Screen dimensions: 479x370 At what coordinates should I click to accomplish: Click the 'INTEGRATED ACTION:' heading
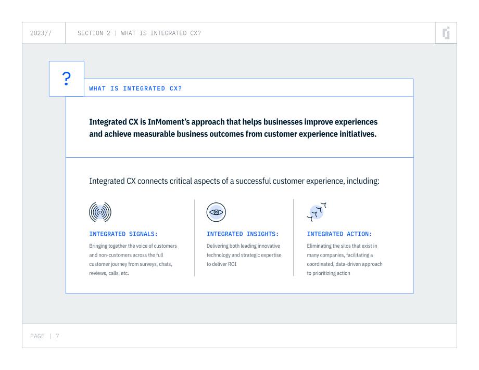click(x=339, y=234)
